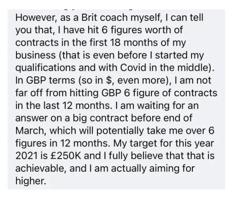Click the word "qualifications" in the message

pyautogui.click(x=46, y=68)
